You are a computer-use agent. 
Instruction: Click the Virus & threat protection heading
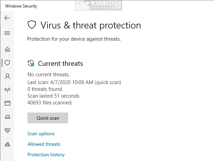point(91,25)
